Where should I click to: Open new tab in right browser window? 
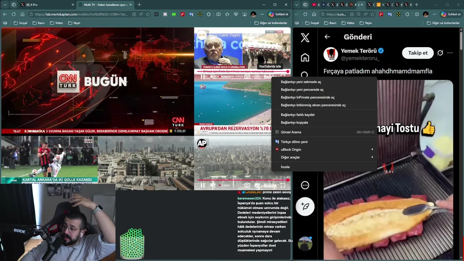point(417,5)
